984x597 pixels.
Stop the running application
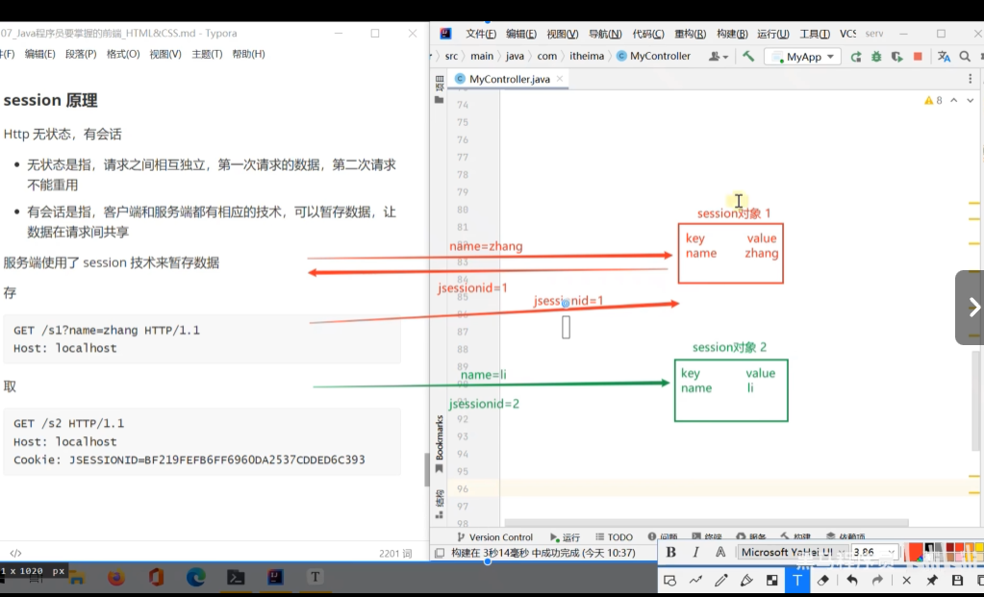(x=918, y=57)
